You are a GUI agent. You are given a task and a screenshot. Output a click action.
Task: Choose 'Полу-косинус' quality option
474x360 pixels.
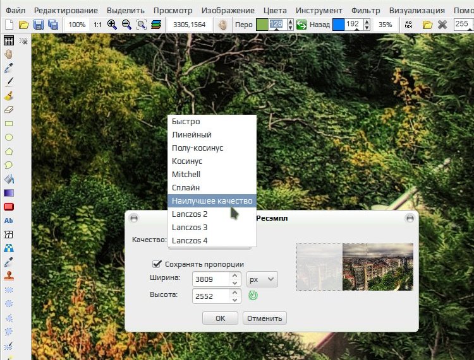point(212,148)
